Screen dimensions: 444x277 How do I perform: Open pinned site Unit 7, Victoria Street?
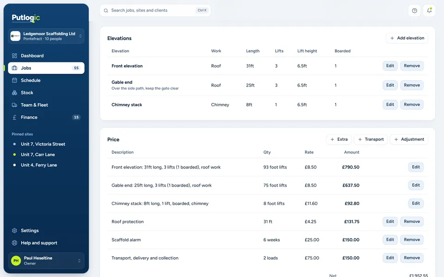[x=46, y=144]
